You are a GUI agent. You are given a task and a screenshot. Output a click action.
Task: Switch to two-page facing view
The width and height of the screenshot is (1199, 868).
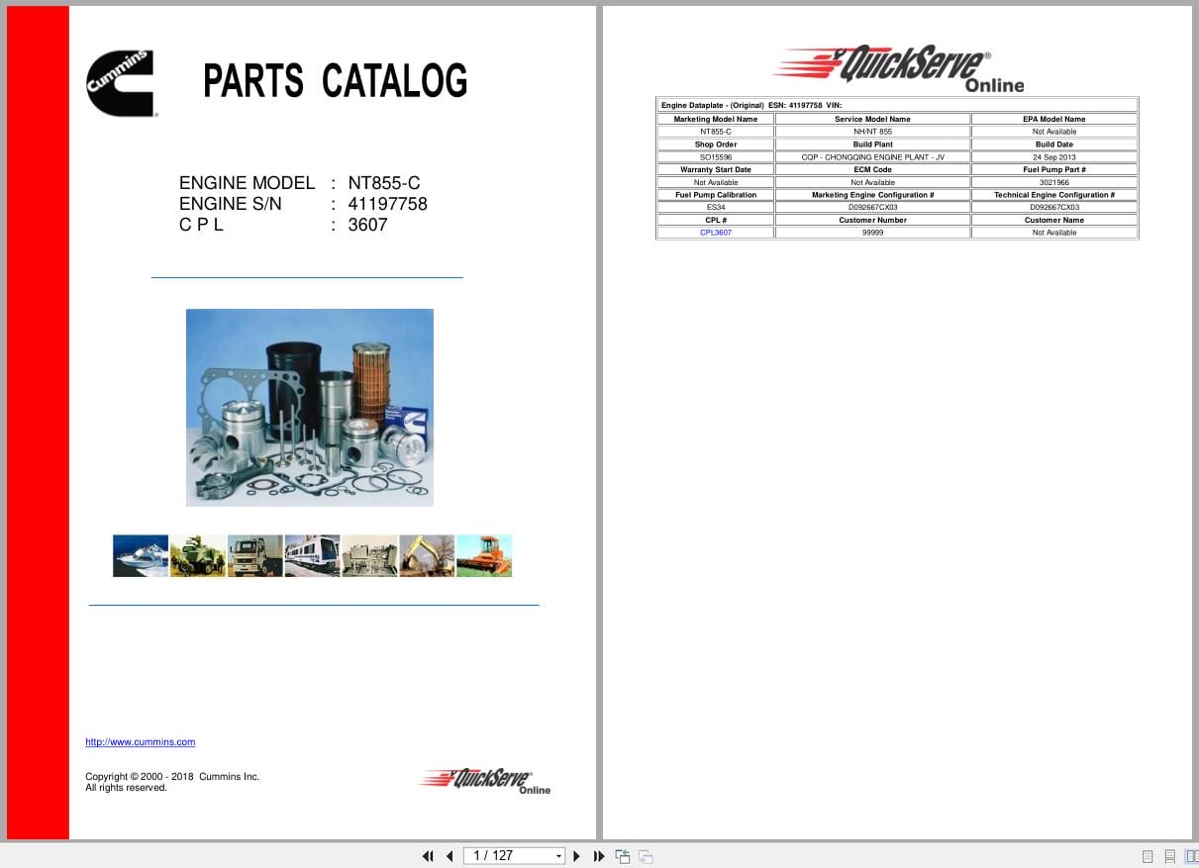[1191, 856]
